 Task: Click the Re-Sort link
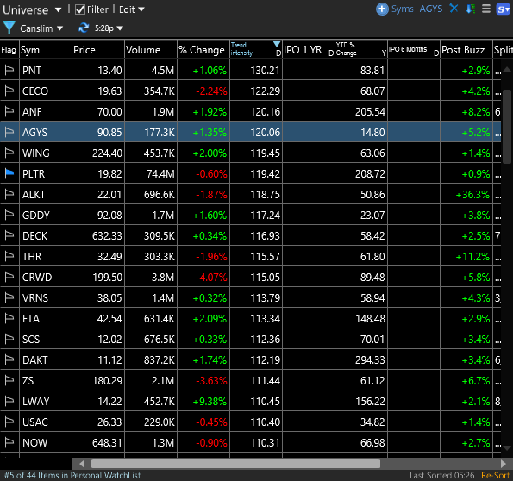[x=495, y=475]
